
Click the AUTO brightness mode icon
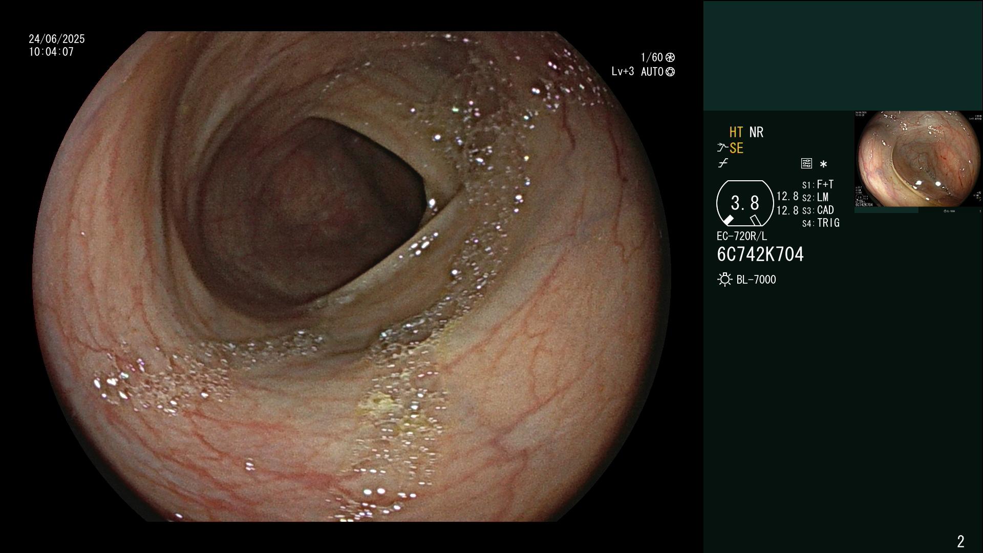670,72
